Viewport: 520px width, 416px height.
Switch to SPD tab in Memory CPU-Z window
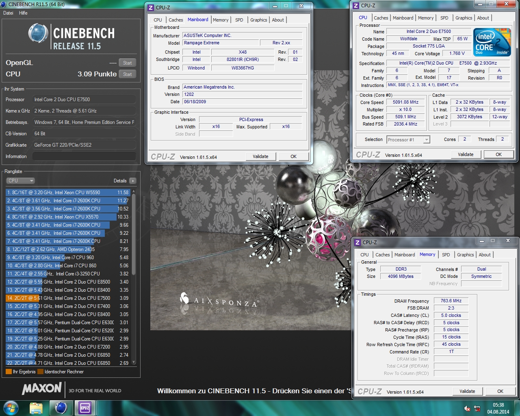coord(446,255)
